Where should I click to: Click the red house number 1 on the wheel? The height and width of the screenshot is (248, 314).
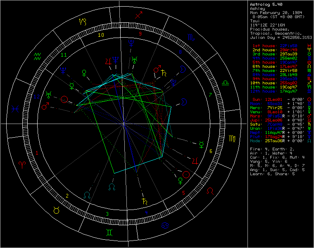pos(37,153)
